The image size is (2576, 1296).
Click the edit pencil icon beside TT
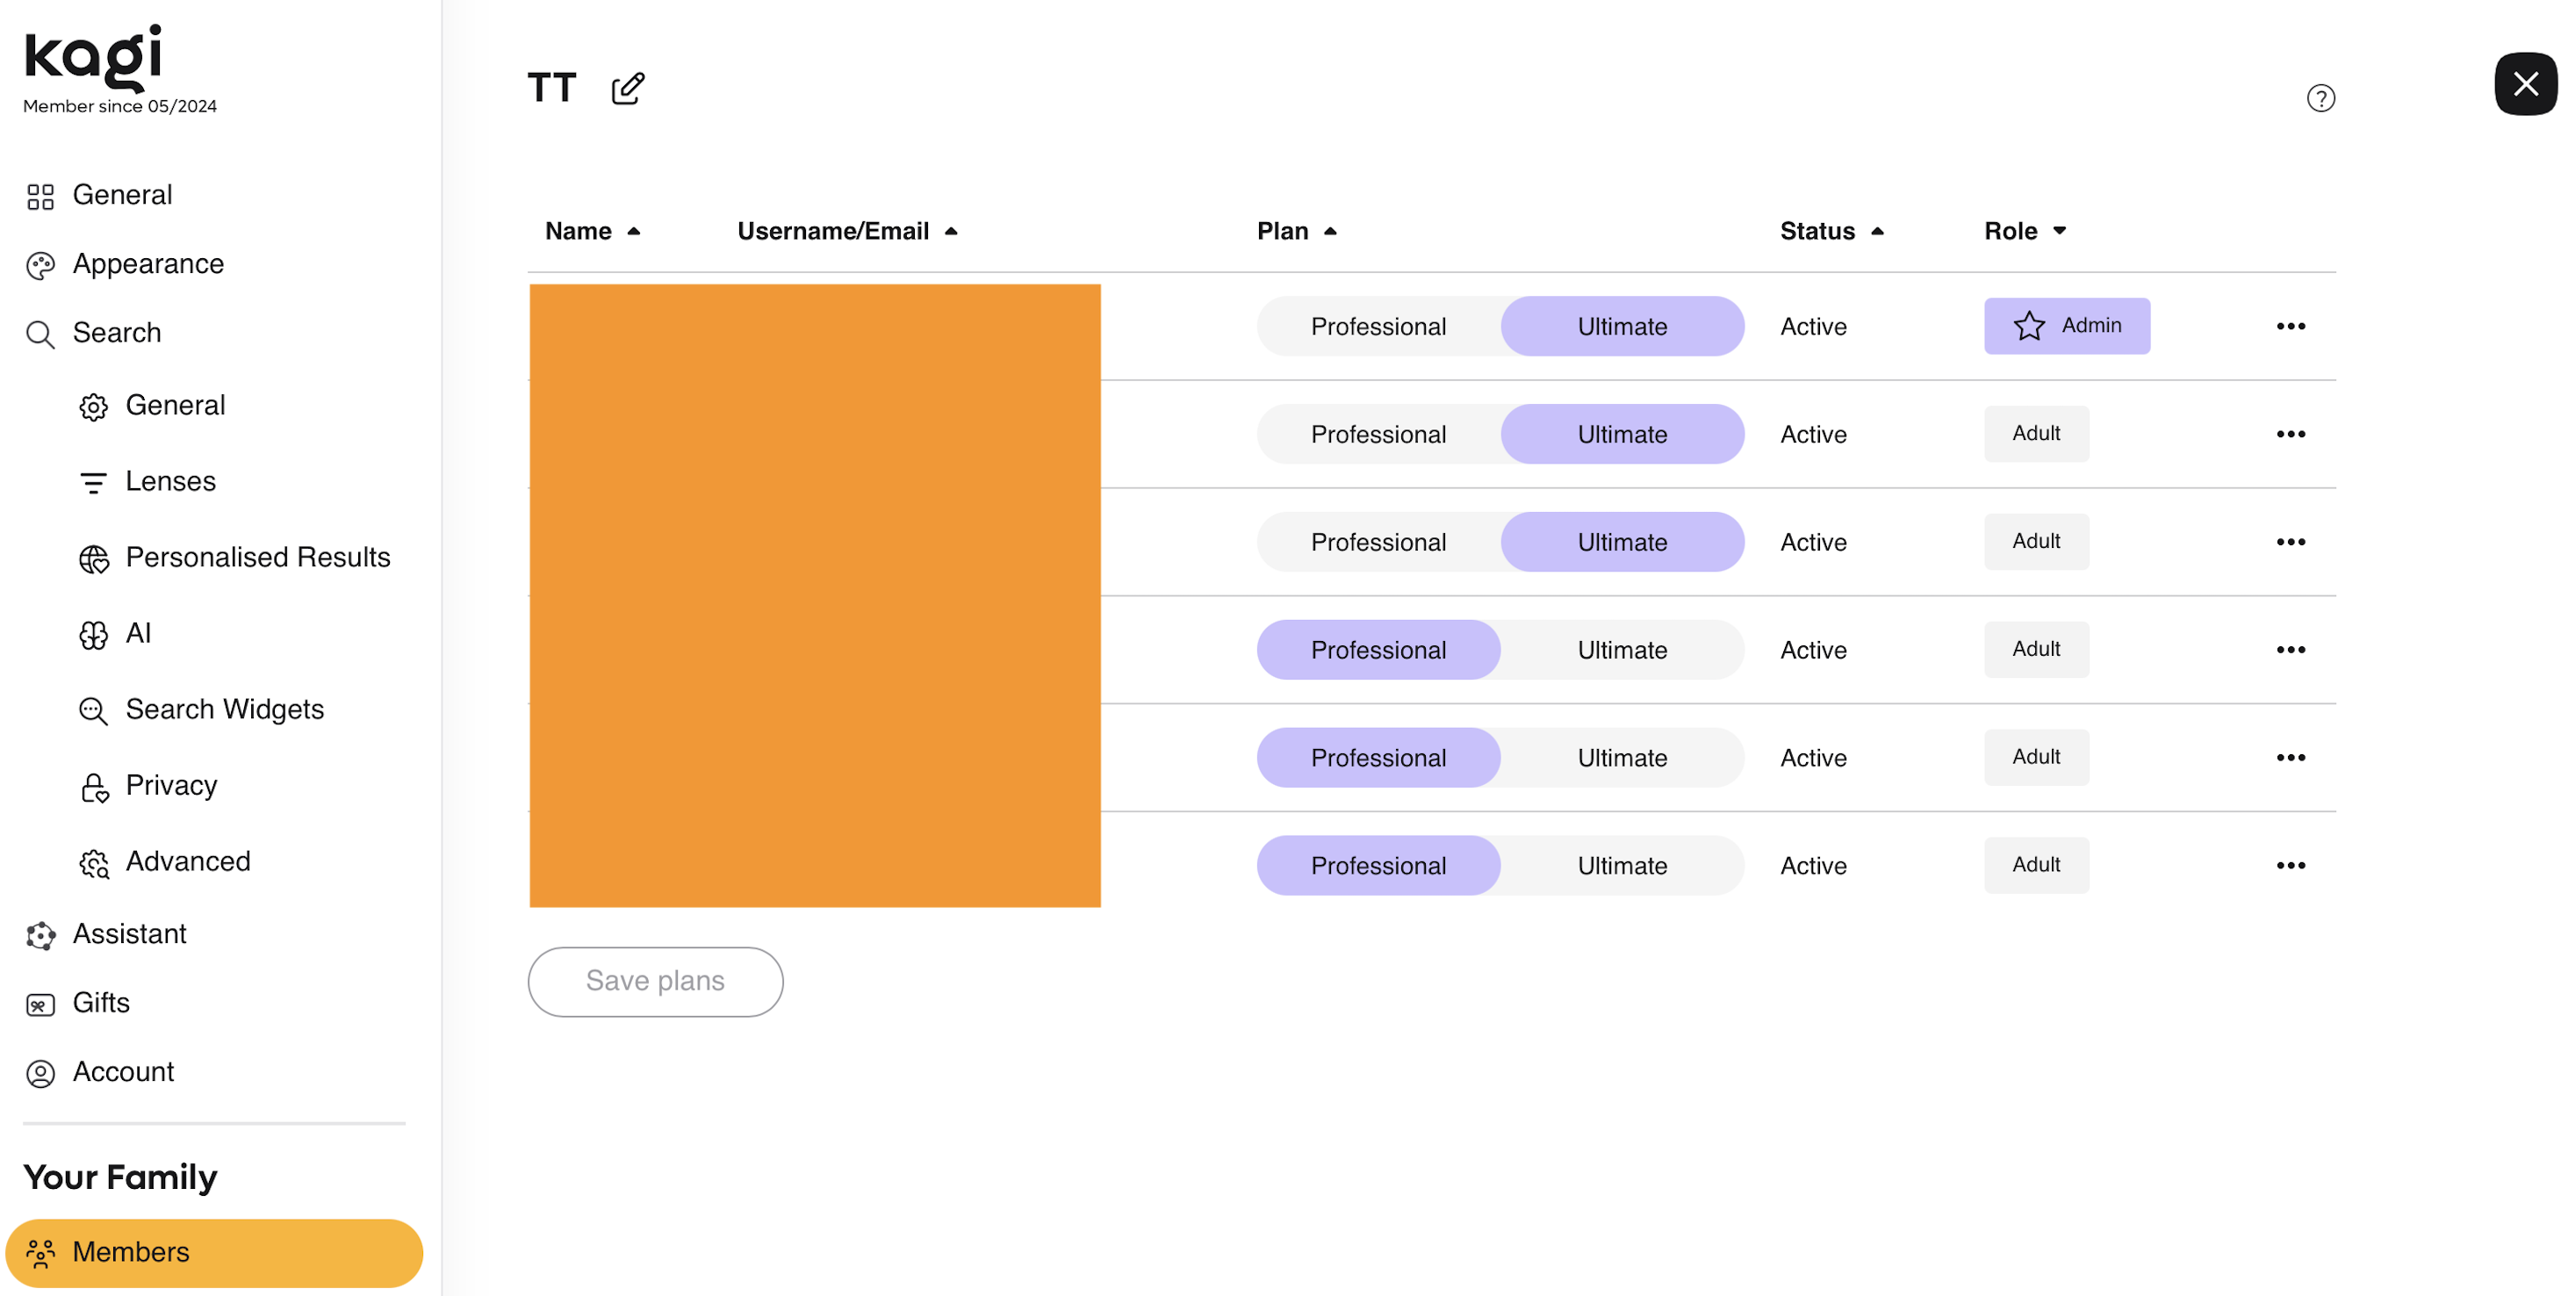(628, 89)
